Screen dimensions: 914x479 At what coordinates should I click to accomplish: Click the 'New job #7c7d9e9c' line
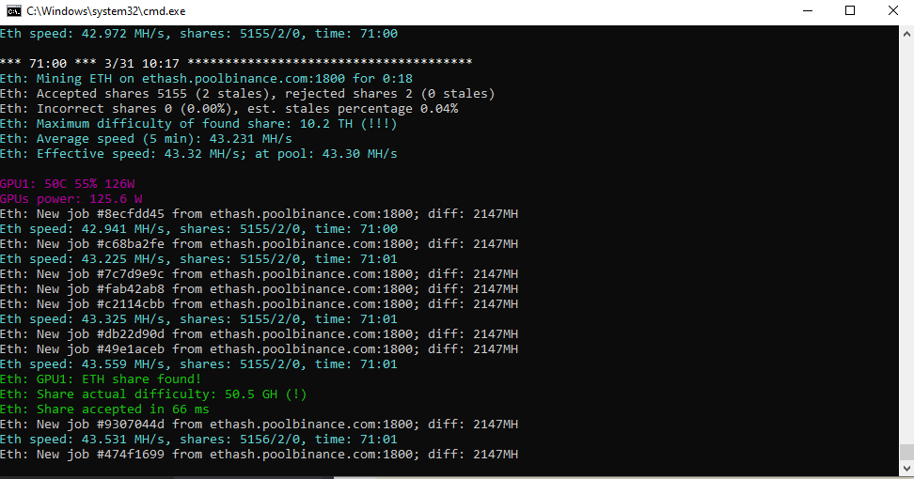259,274
